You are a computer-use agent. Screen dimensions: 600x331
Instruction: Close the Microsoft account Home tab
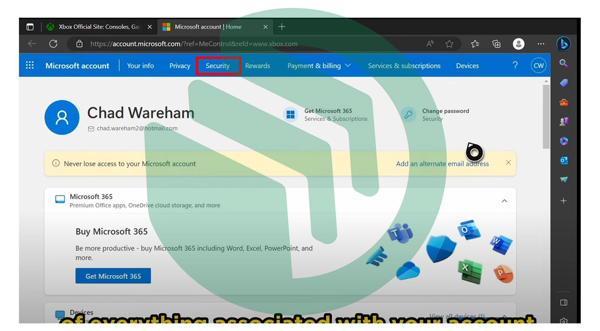(265, 27)
